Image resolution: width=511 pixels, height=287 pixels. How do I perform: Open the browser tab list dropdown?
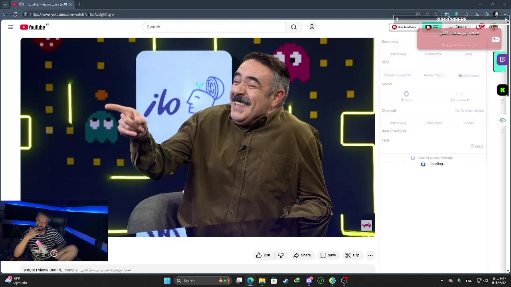pyautogui.click(x=5, y=4)
